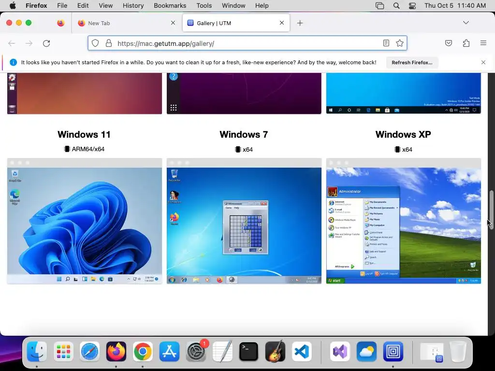Open TextEdit from the Dock
The width and height of the screenshot is (495, 371).
coord(222,351)
